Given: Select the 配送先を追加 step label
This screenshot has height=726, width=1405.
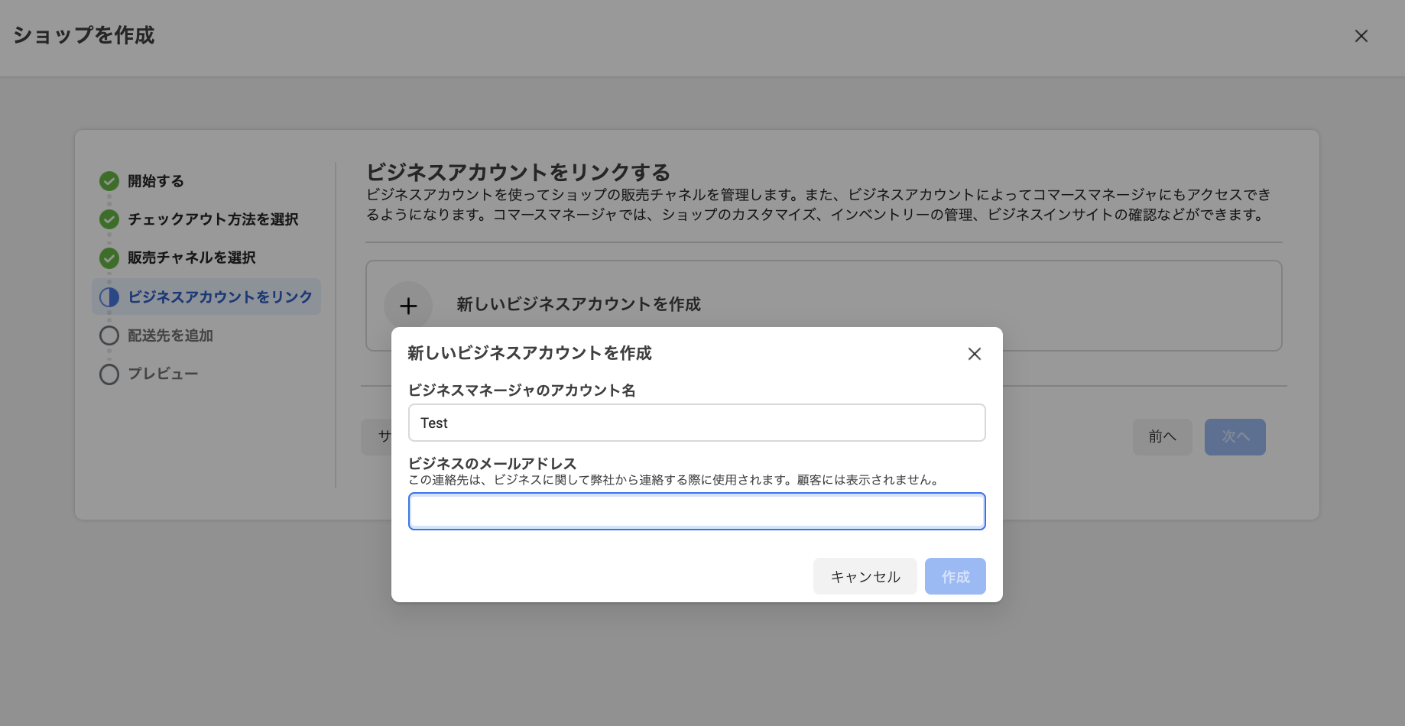Looking at the screenshot, I should (x=170, y=335).
